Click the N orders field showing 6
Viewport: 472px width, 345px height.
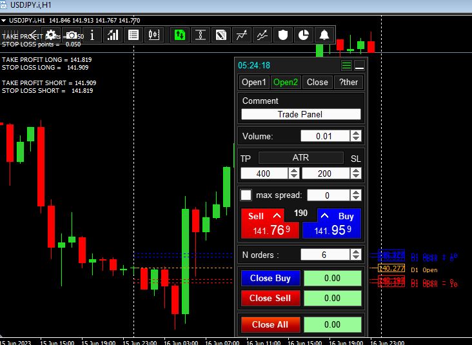tap(325, 255)
